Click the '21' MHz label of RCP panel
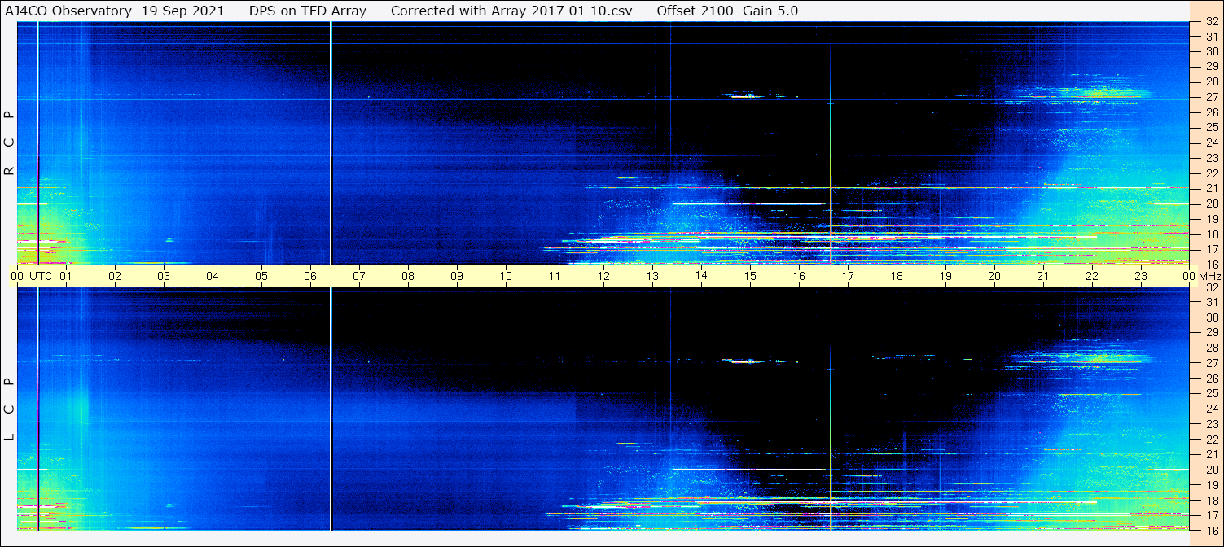The image size is (1224, 547). point(1212,188)
